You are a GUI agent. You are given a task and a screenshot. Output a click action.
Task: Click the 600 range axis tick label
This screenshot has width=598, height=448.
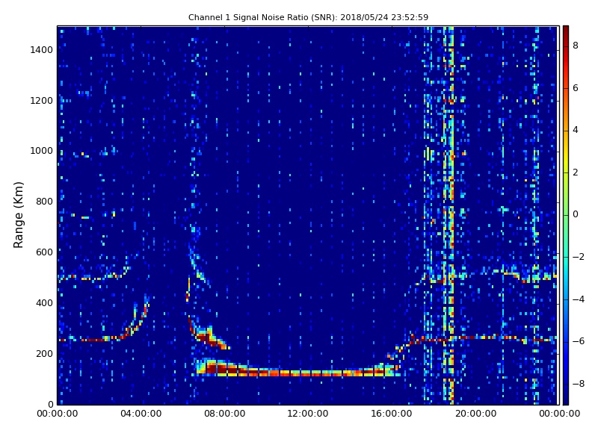click(x=44, y=252)
